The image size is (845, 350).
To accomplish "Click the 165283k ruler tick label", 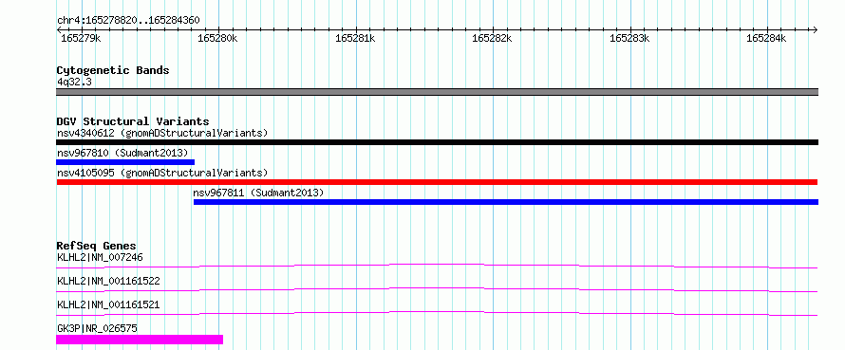I will tap(629, 38).
